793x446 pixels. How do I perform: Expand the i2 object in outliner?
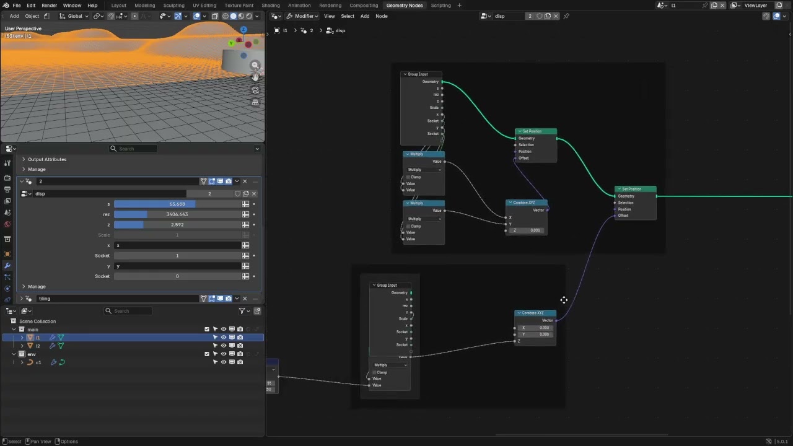22,346
